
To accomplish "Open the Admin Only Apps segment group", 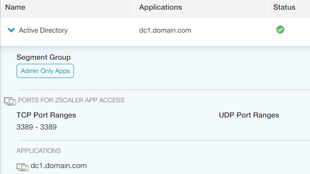I will click(45, 71).
